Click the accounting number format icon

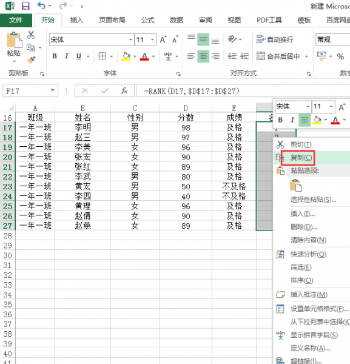coord(321,56)
